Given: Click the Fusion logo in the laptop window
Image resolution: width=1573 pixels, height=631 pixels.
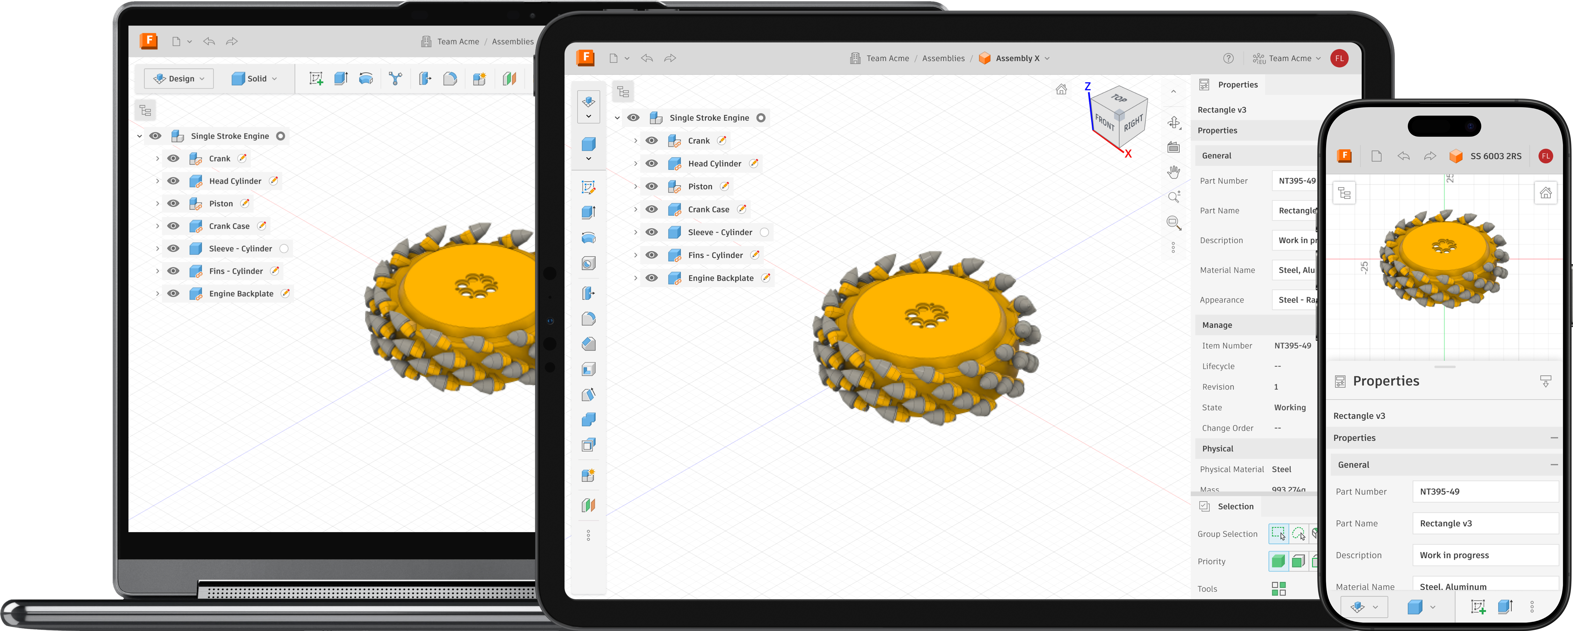Looking at the screenshot, I should tap(148, 41).
